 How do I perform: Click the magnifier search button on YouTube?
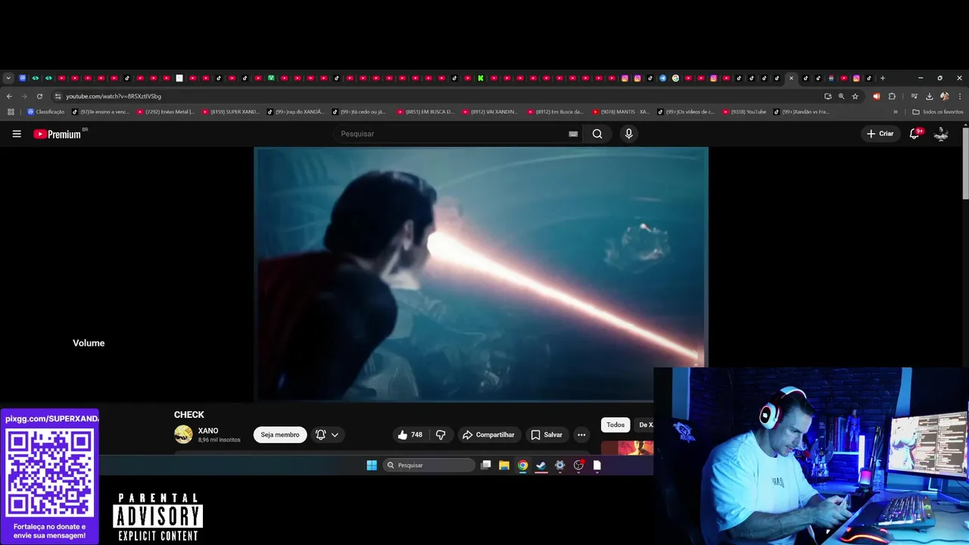click(x=597, y=134)
